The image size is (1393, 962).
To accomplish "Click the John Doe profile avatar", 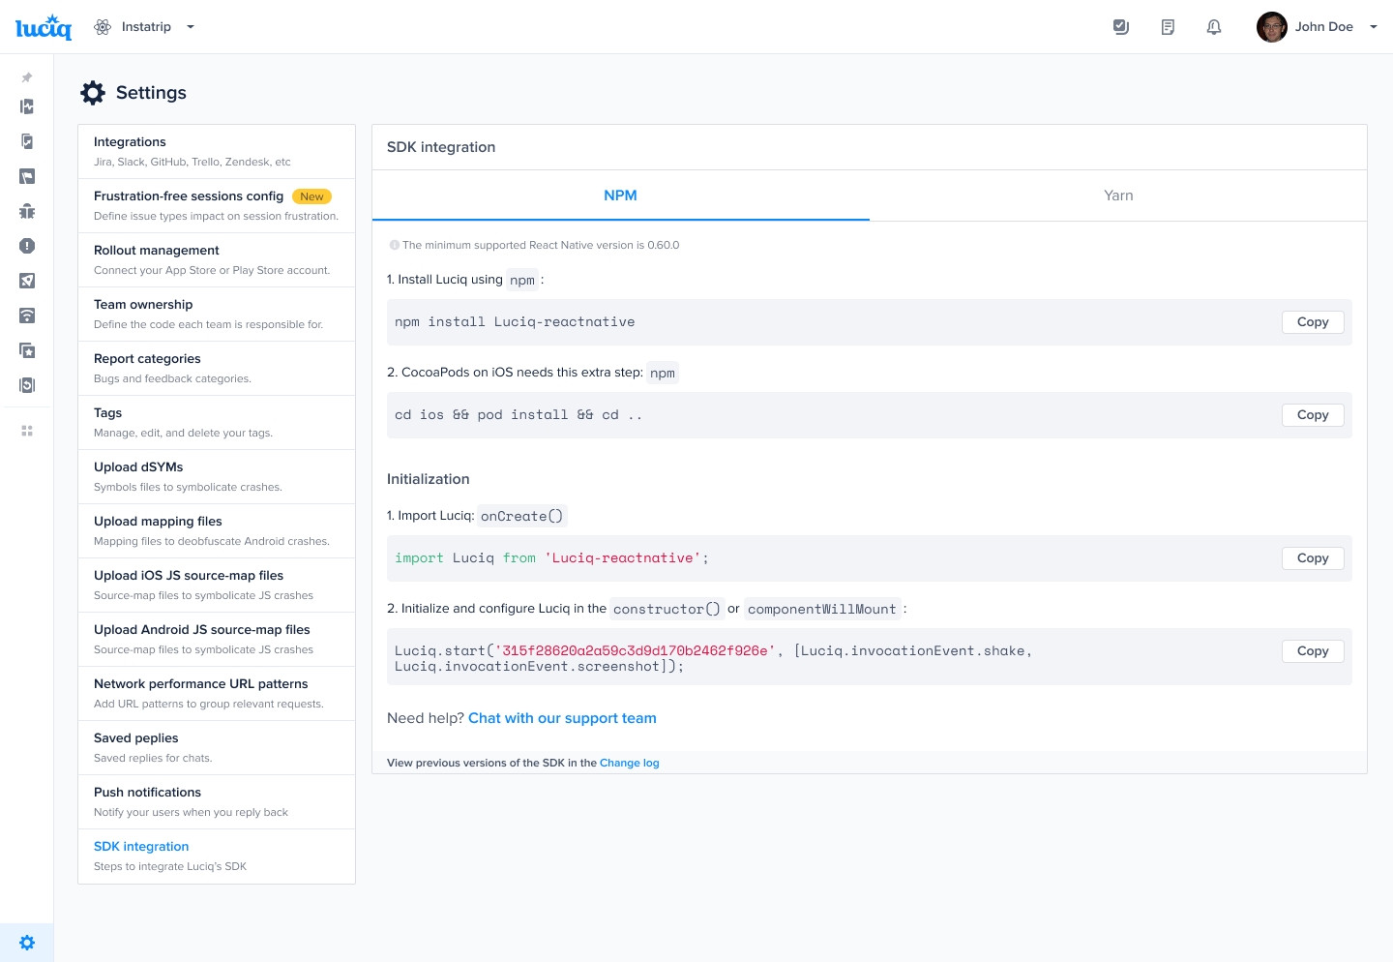I will (1271, 27).
